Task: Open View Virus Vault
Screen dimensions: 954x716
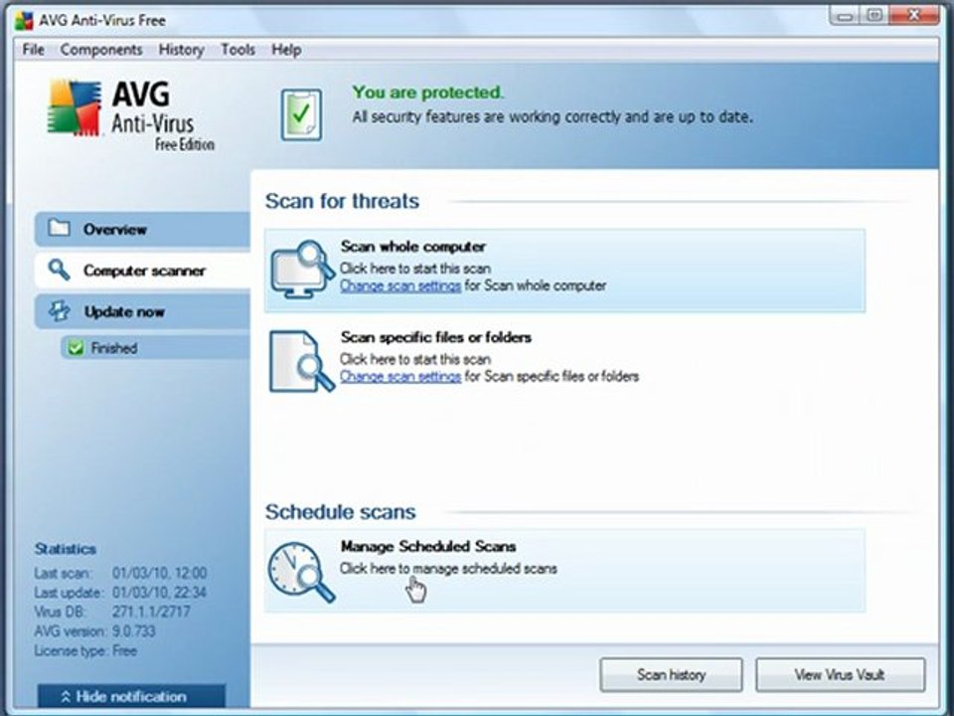Action: pyautogui.click(x=841, y=674)
